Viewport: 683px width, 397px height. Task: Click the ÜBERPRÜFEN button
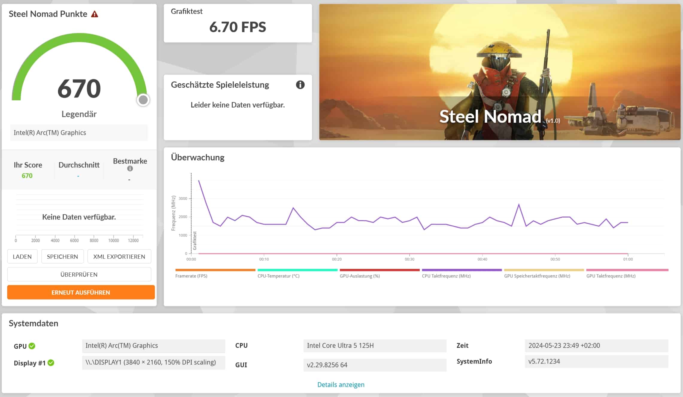click(x=79, y=274)
